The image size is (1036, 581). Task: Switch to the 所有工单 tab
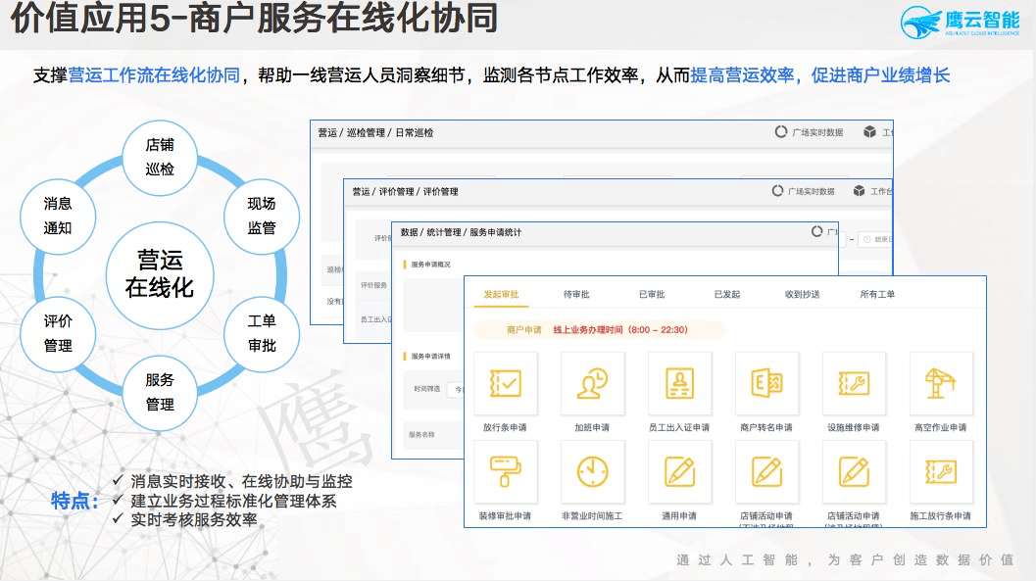(877, 295)
